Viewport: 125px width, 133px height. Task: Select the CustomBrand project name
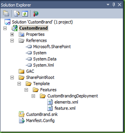(33, 28)
